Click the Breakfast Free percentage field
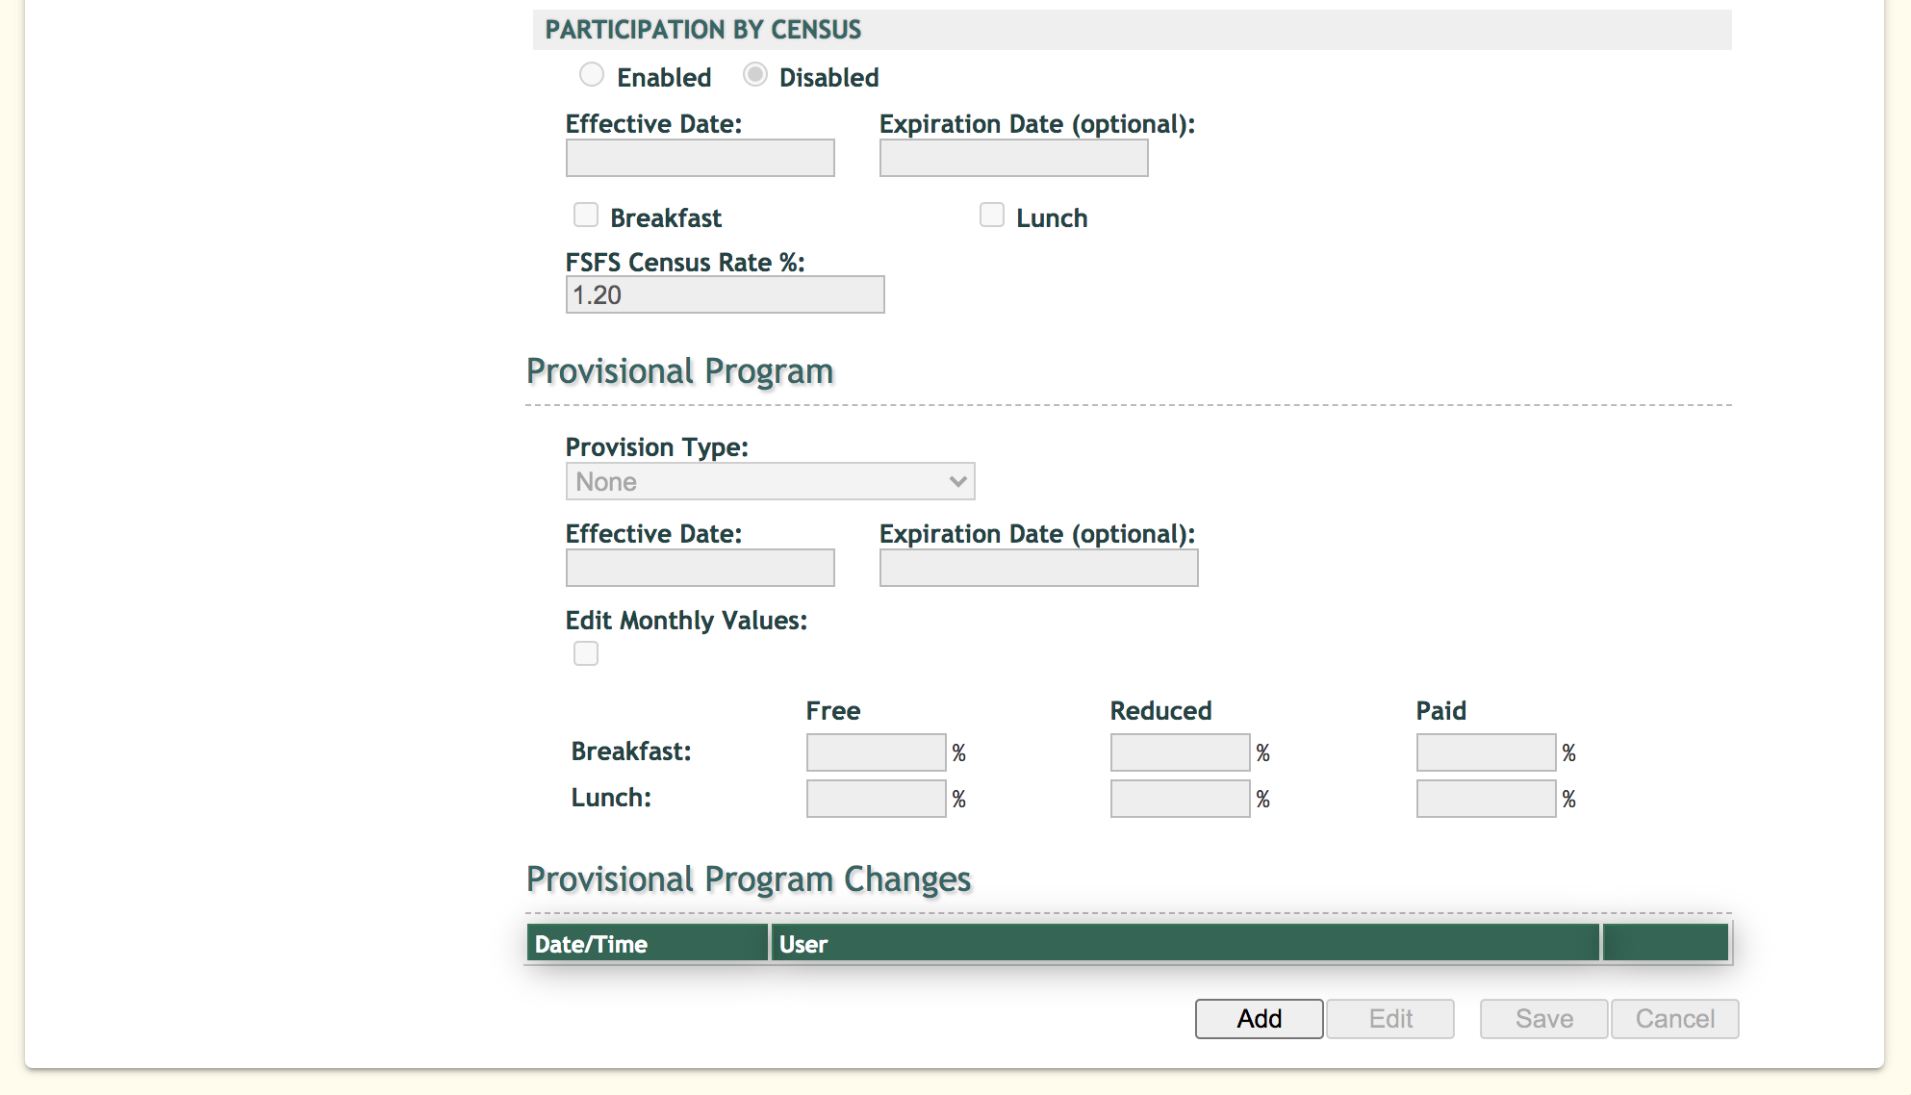1911x1095 pixels. point(876,752)
